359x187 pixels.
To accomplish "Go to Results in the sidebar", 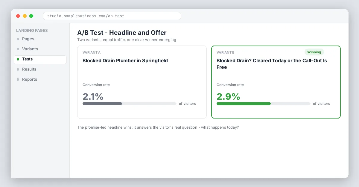I will coord(40,69).
